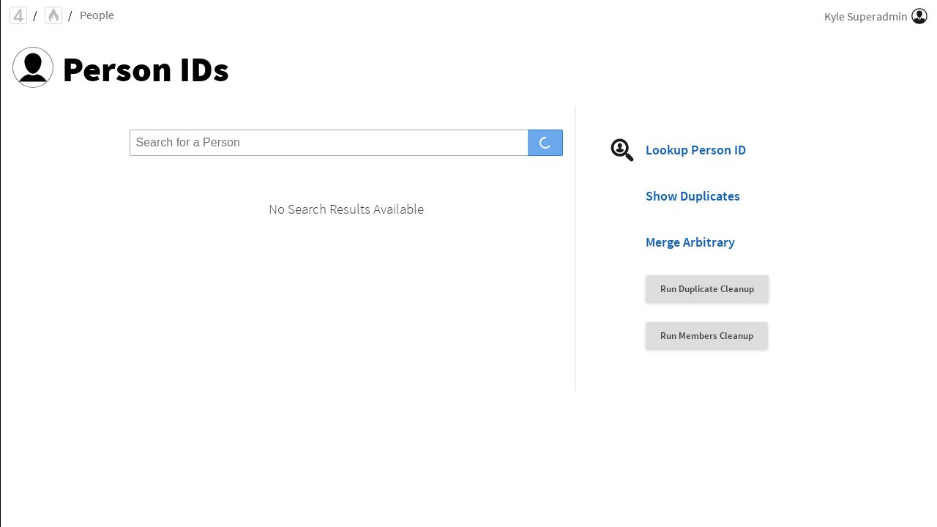The height and width of the screenshot is (527, 937).
Task: Open the Lookup Person ID link
Action: pyautogui.click(x=695, y=150)
